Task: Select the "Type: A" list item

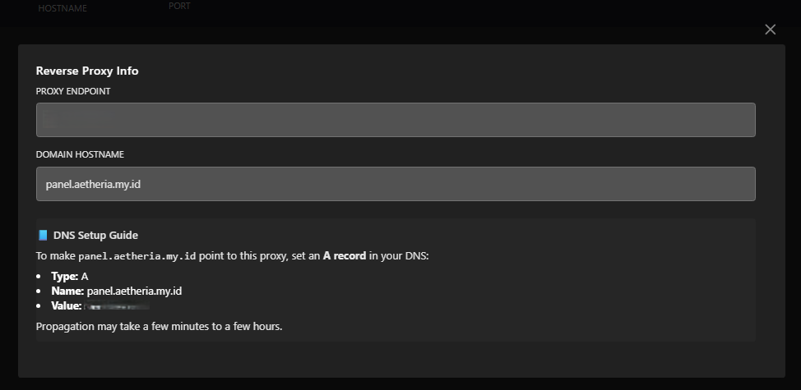Action: 69,276
